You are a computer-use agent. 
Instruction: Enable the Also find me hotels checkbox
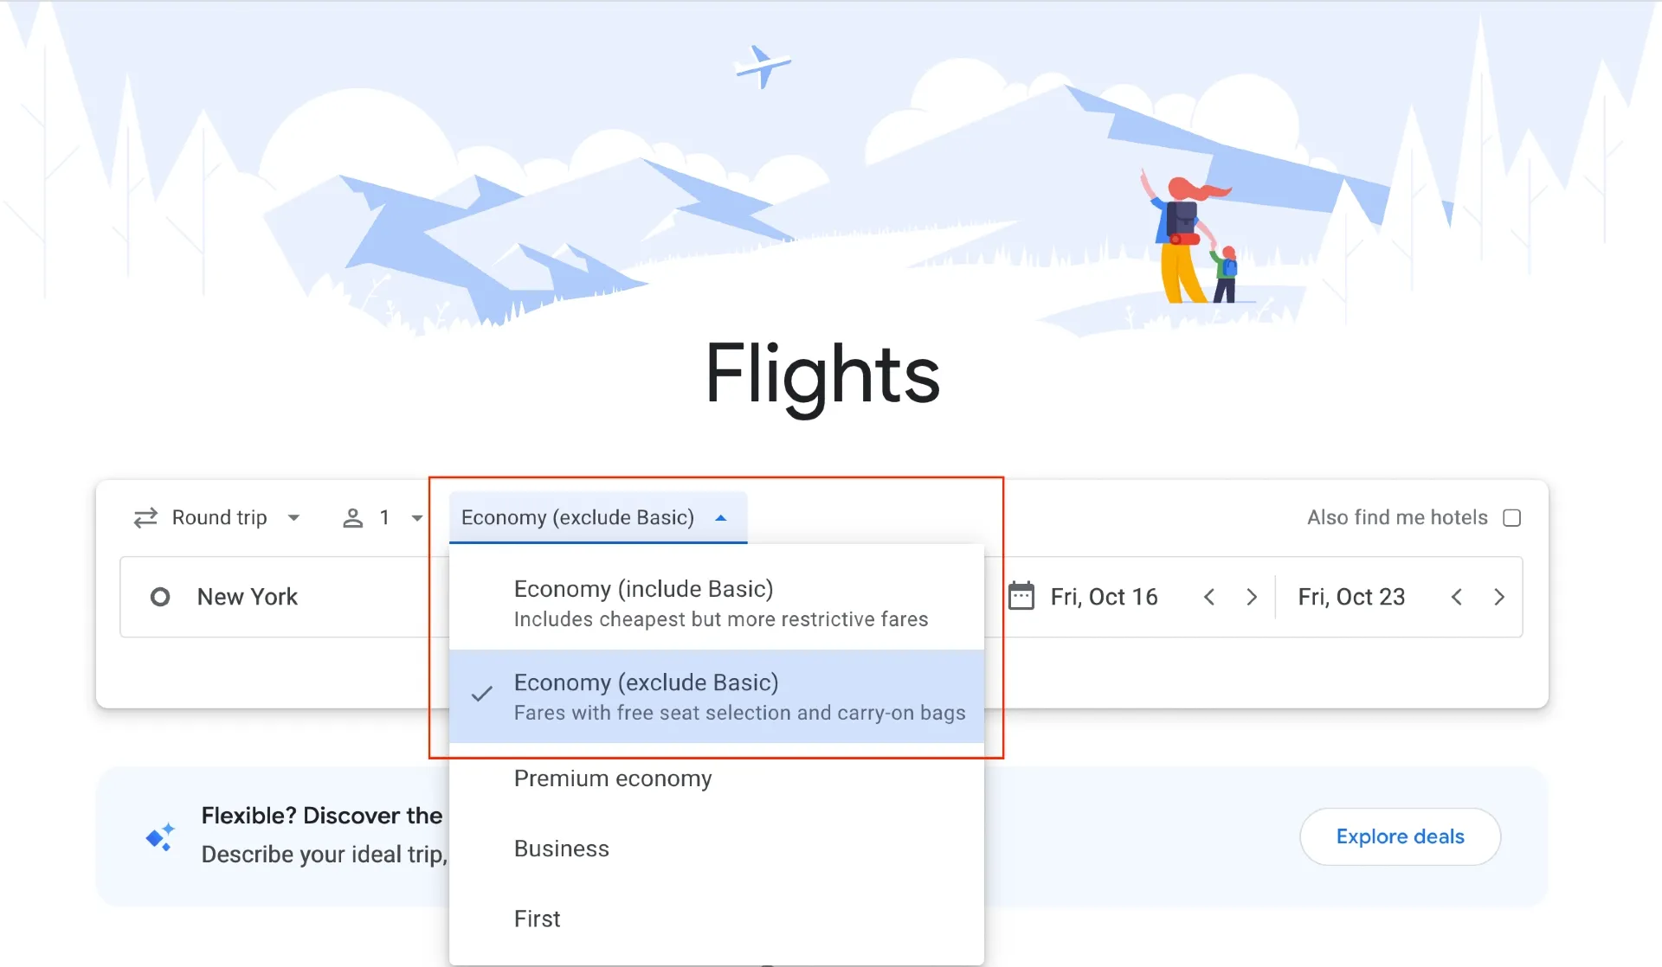[x=1513, y=517]
